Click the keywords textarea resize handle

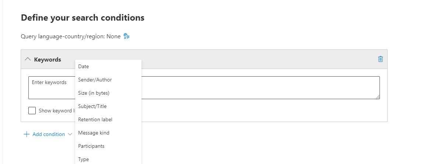click(378, 97)
